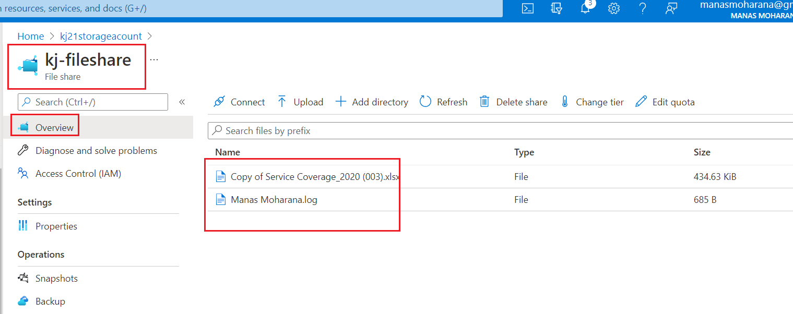The height and width of the screenshot is (314, 793).
Task: Open more options ellipsis beside kj-fileshare
Action: click(x=154, y=60)
